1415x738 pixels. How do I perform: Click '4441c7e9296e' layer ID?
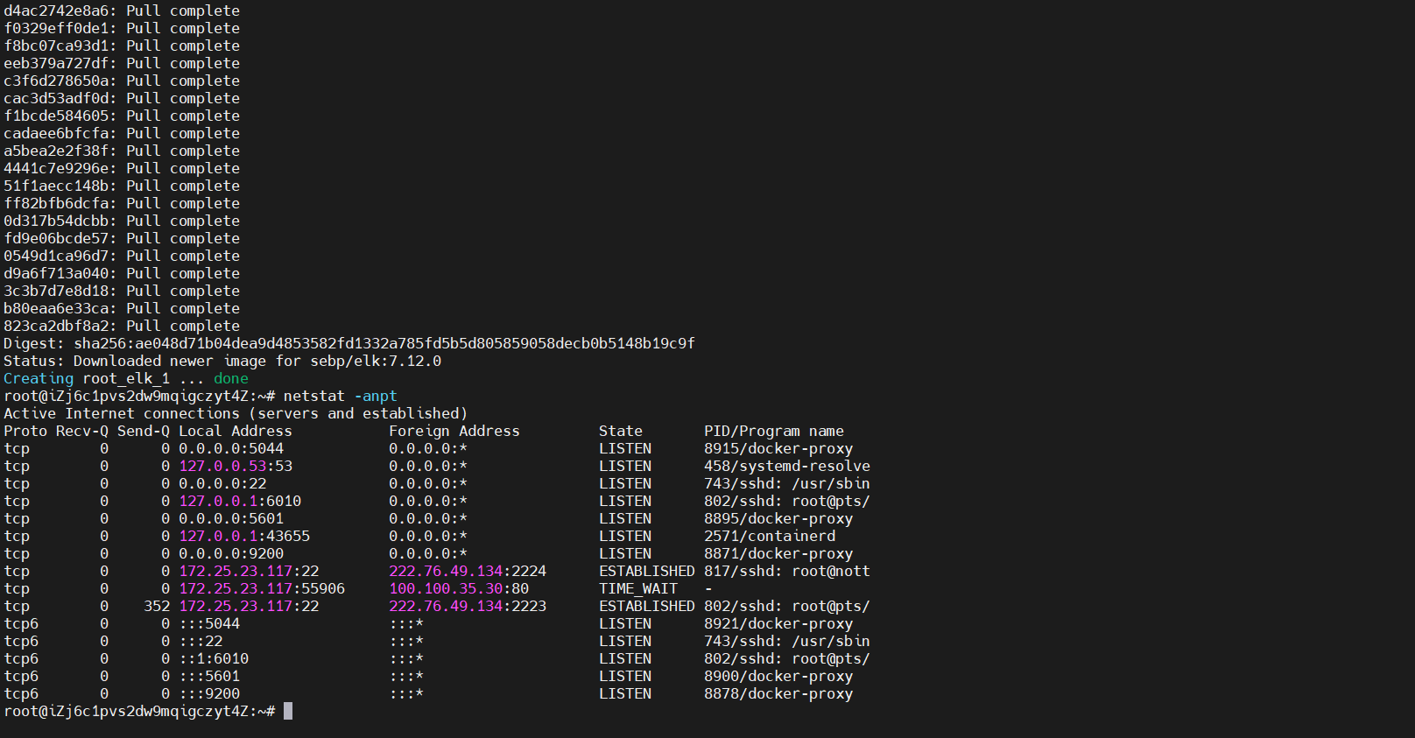56,168
